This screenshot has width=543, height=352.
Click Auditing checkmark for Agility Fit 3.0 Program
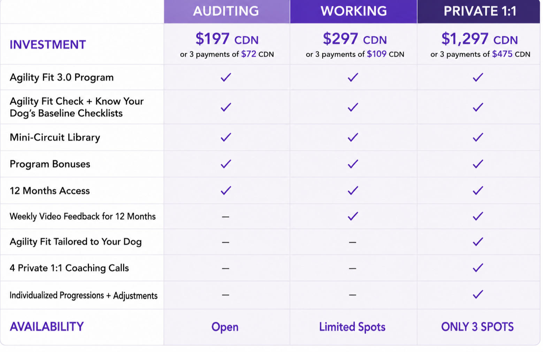[226, 77]
